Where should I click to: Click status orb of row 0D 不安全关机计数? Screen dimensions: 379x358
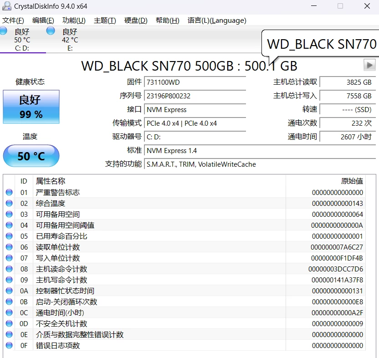9,323
